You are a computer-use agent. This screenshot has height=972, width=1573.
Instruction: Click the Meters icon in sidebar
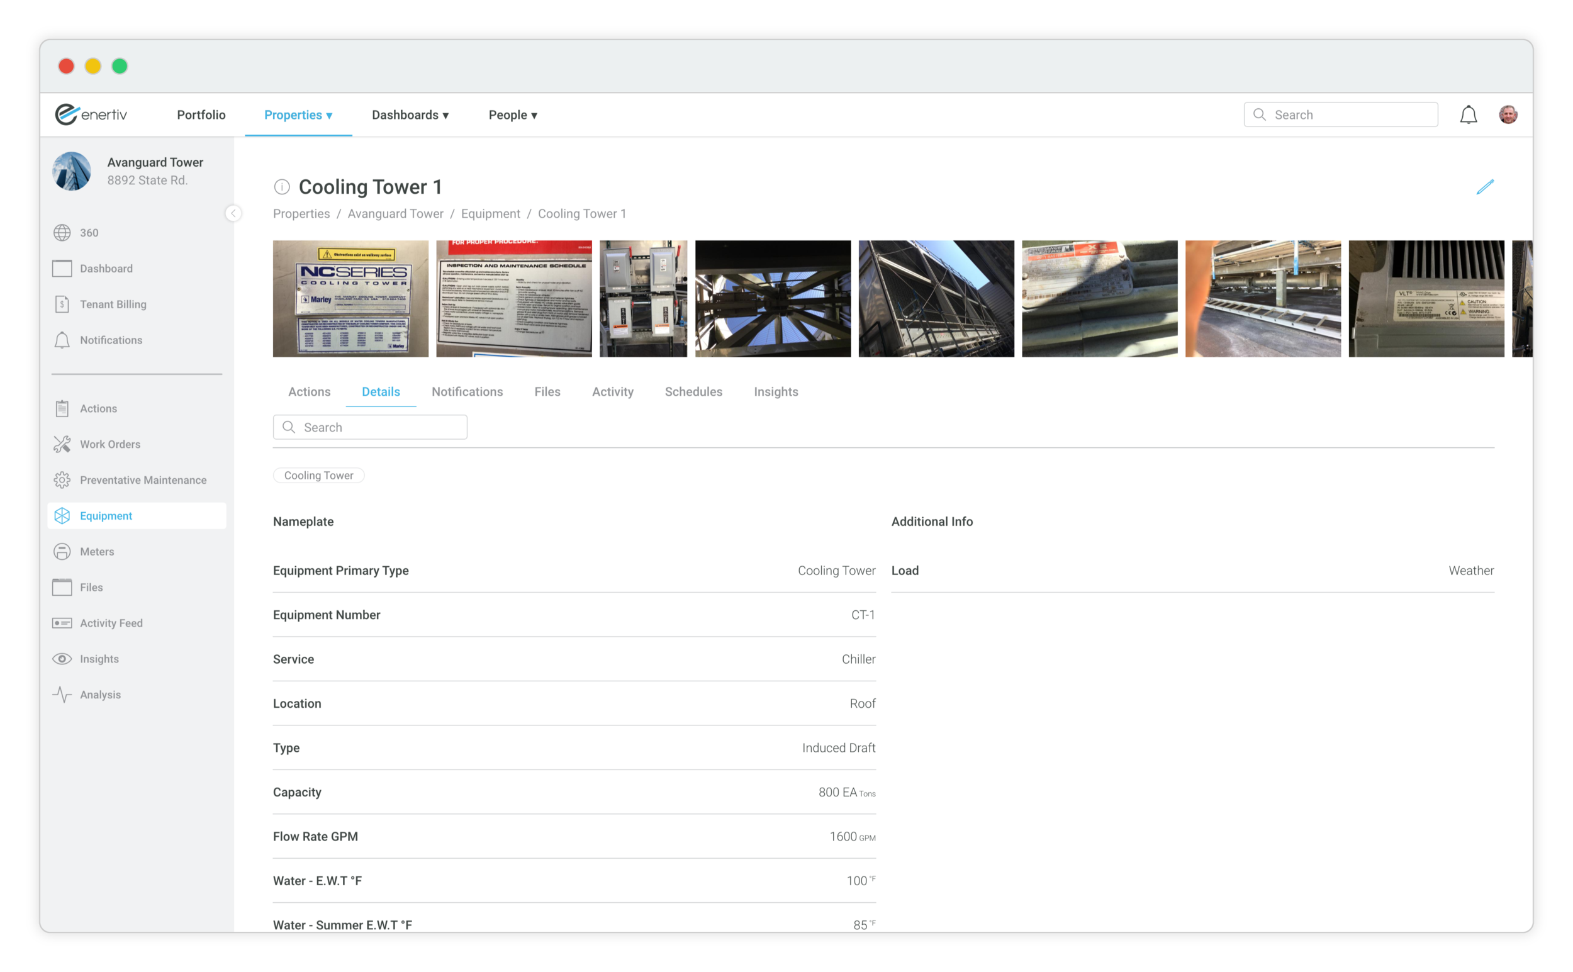point(63,550)
